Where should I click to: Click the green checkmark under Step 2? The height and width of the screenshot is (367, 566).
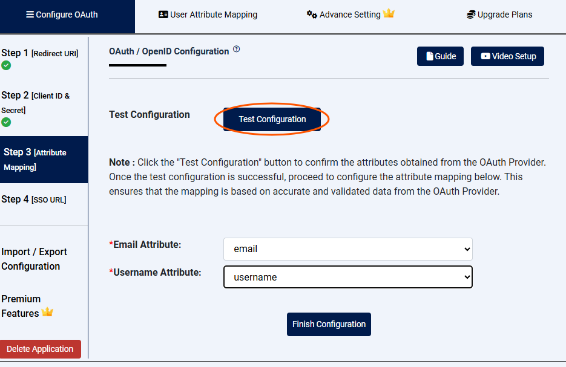[6, 122]
